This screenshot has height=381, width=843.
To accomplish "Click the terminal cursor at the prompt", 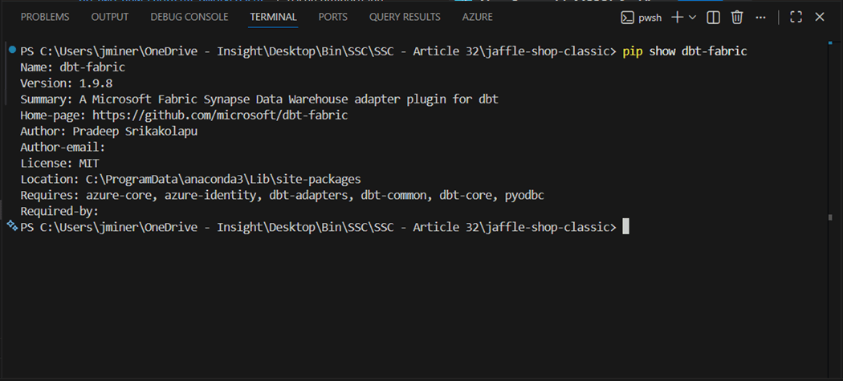I will [625, 227].
